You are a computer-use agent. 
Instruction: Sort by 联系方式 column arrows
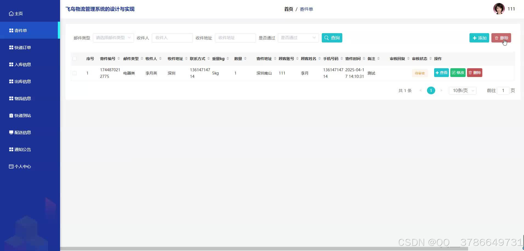[x=209, y=59]
